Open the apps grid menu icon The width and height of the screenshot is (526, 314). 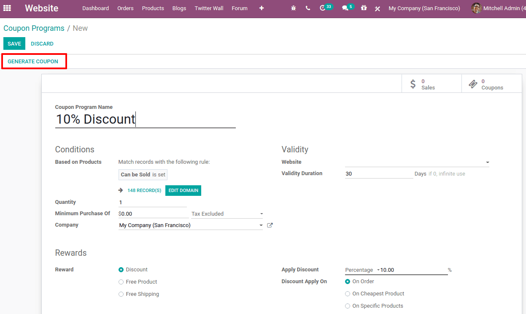[7, 8]
